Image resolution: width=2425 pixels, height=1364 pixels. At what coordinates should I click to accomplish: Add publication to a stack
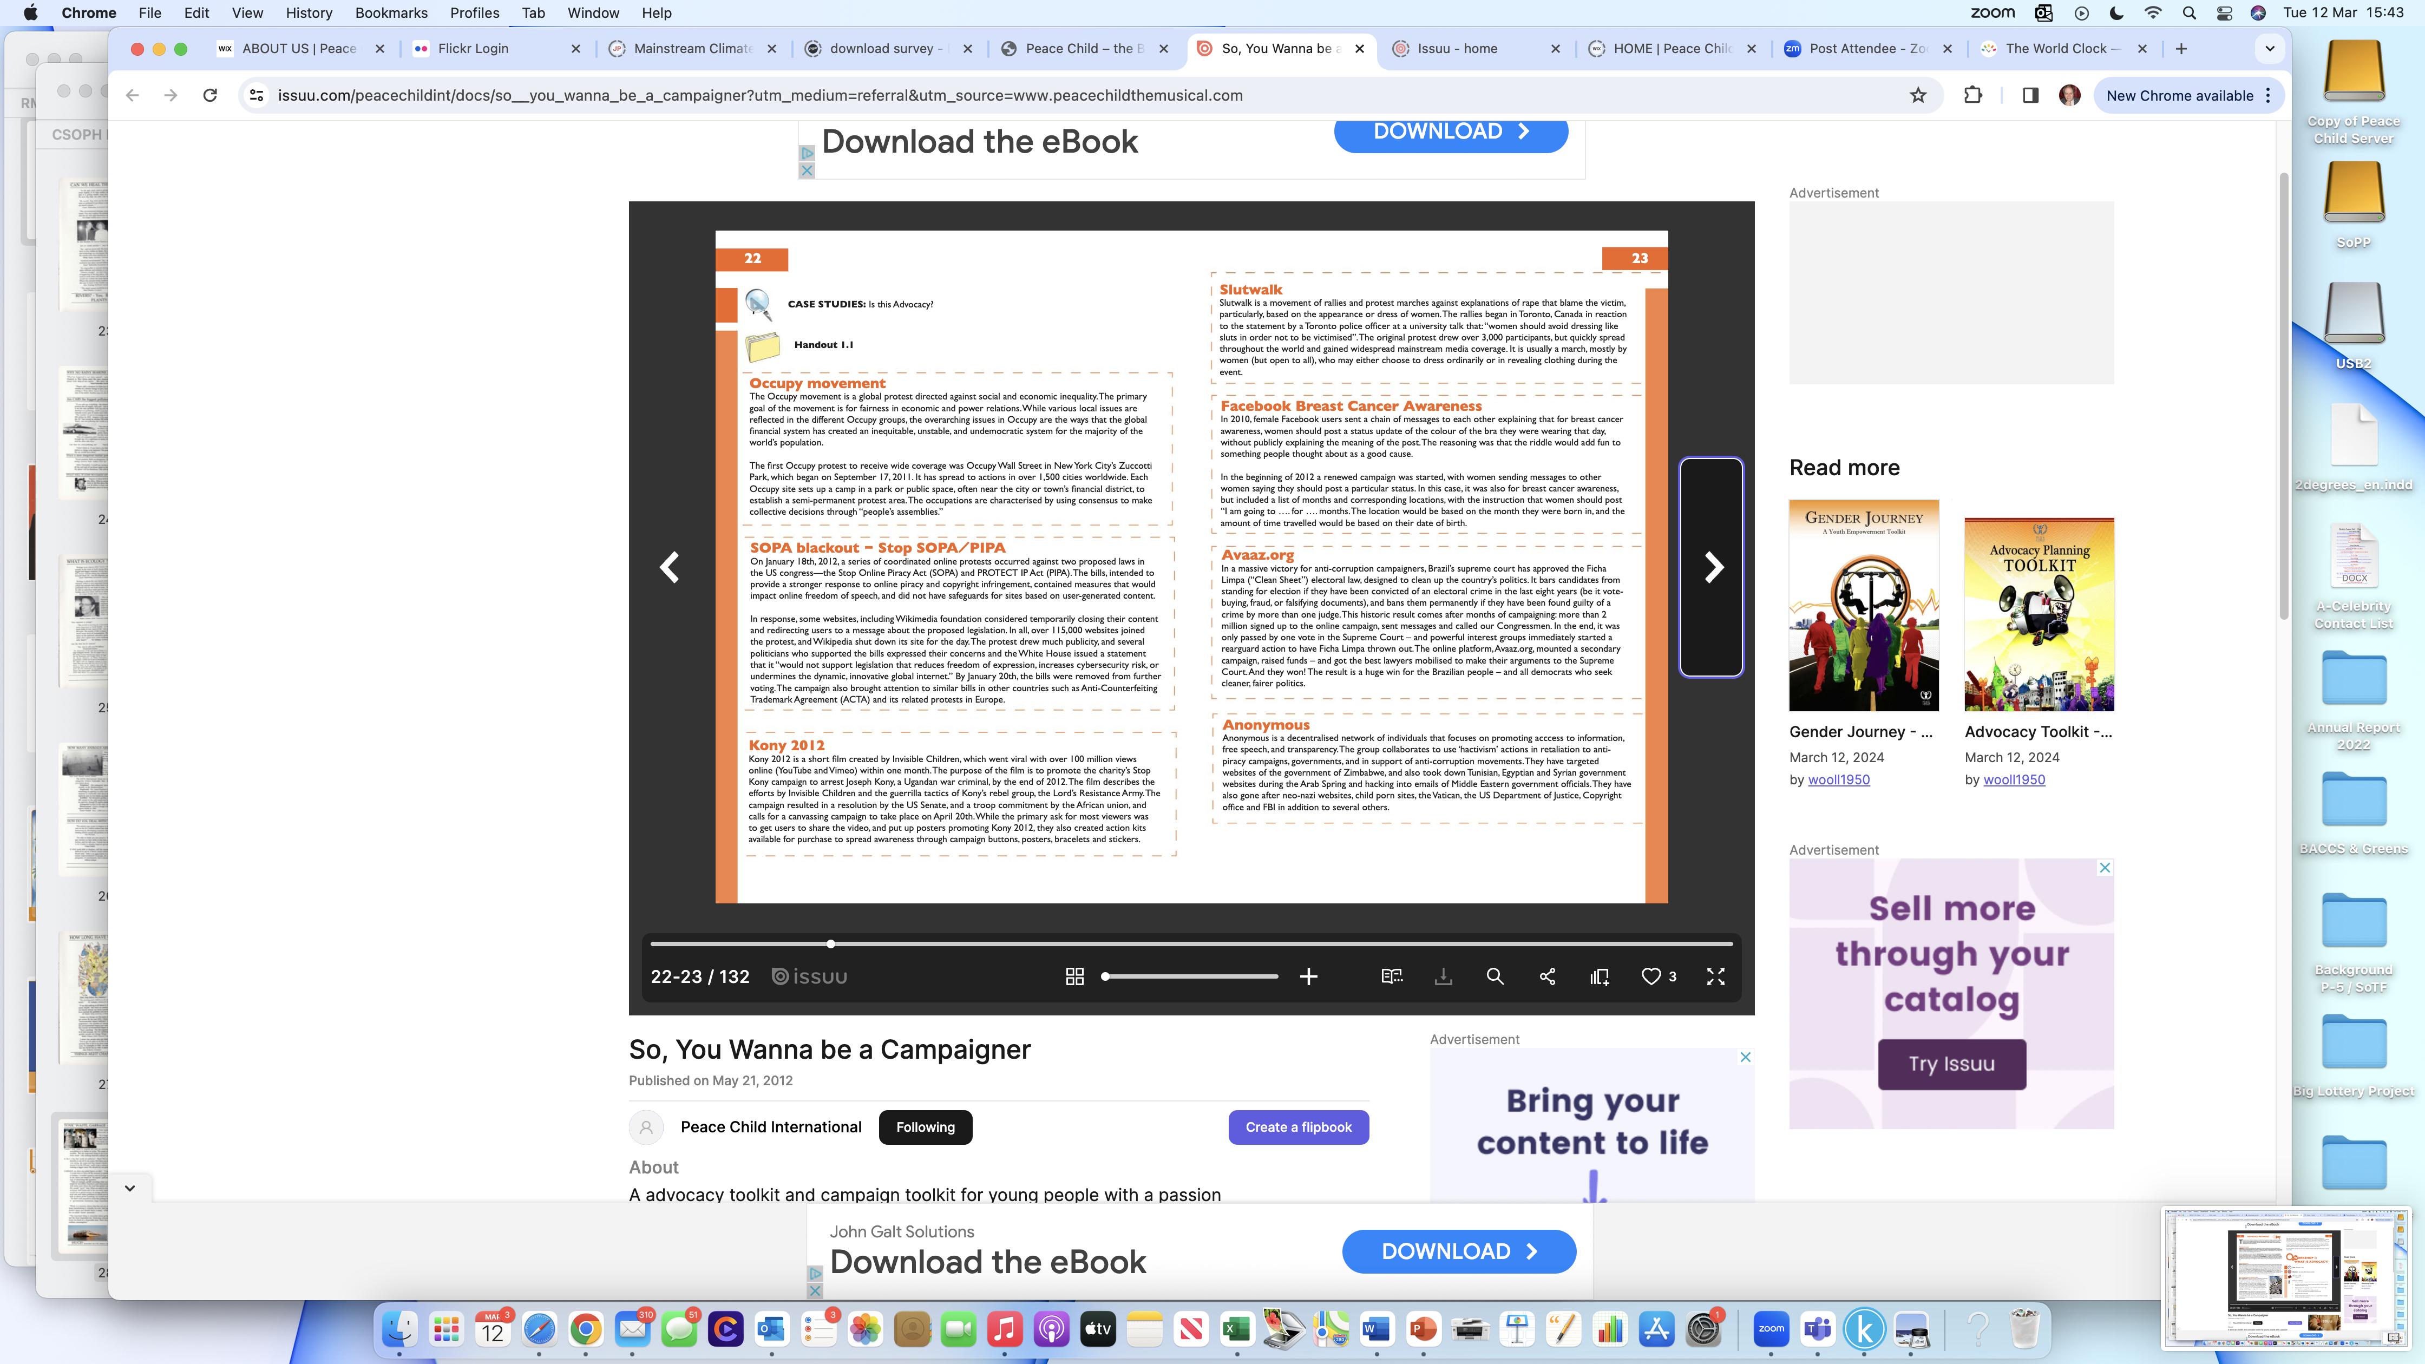pyautogui.click(x=1600, y=977)
